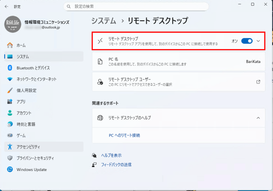
Task: Click the network and internet Wi-Fi icon
Action: coord(10,79)
